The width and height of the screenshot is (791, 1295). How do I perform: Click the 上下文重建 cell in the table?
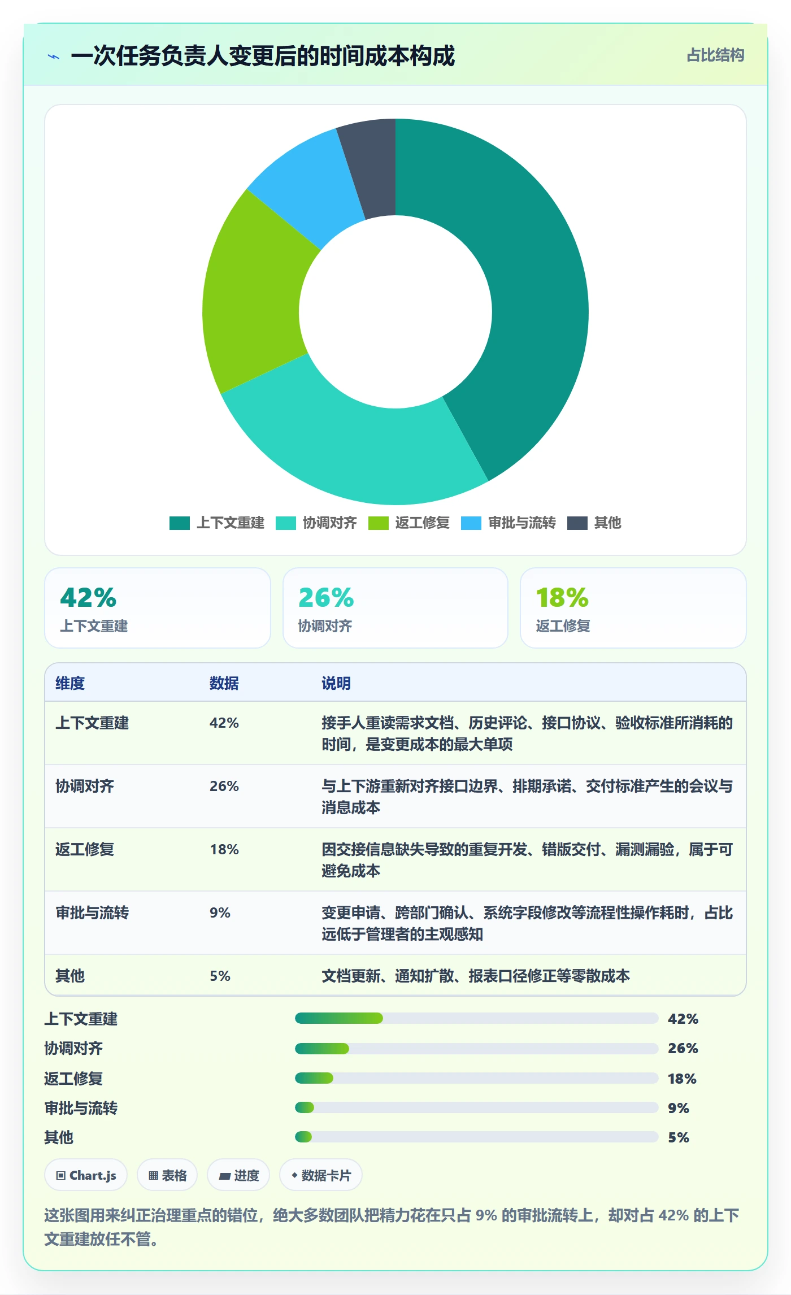pyautogui.click(x=92, y=723)
